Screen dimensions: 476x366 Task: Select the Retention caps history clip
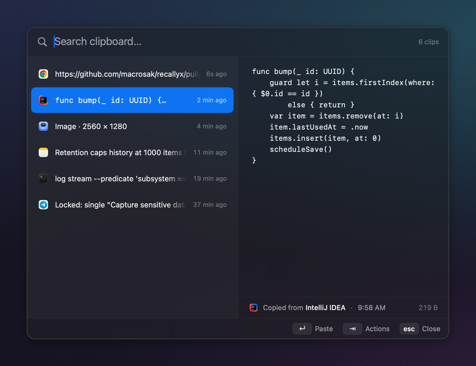coord(132,152)
